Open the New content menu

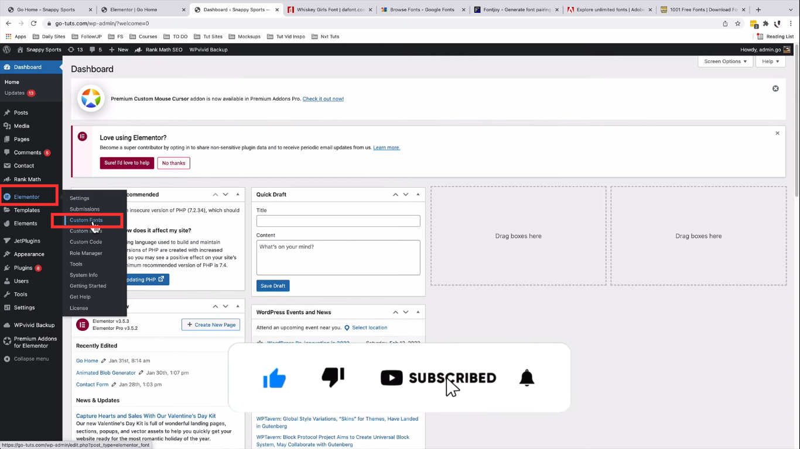pos(119,50)
